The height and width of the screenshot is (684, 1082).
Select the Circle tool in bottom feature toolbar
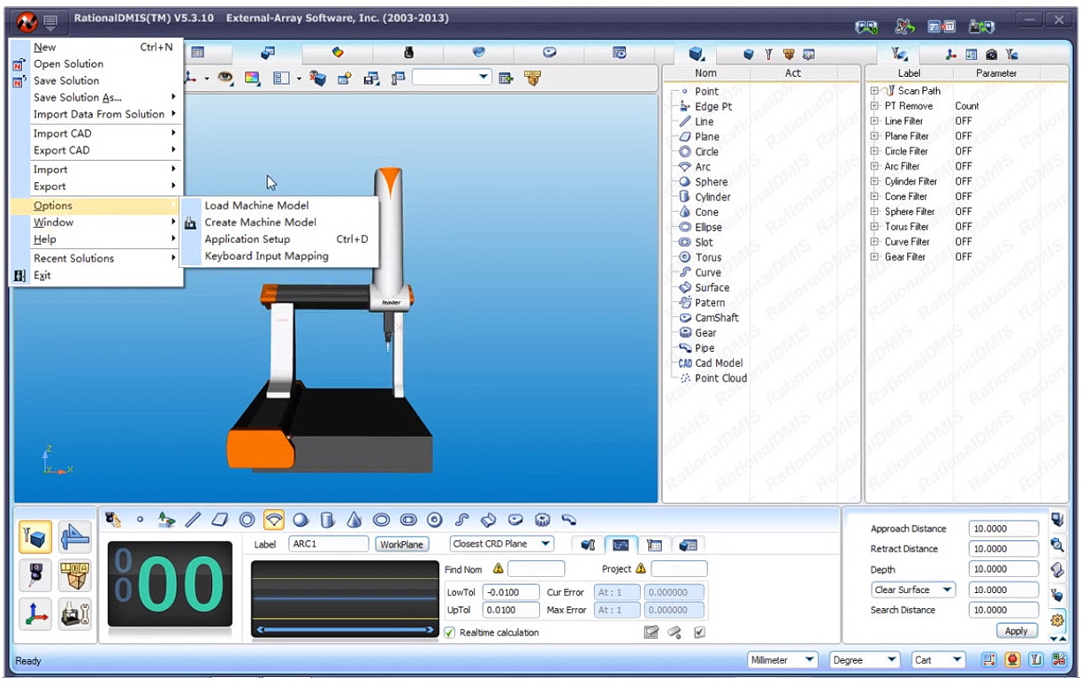coord(248,520)
